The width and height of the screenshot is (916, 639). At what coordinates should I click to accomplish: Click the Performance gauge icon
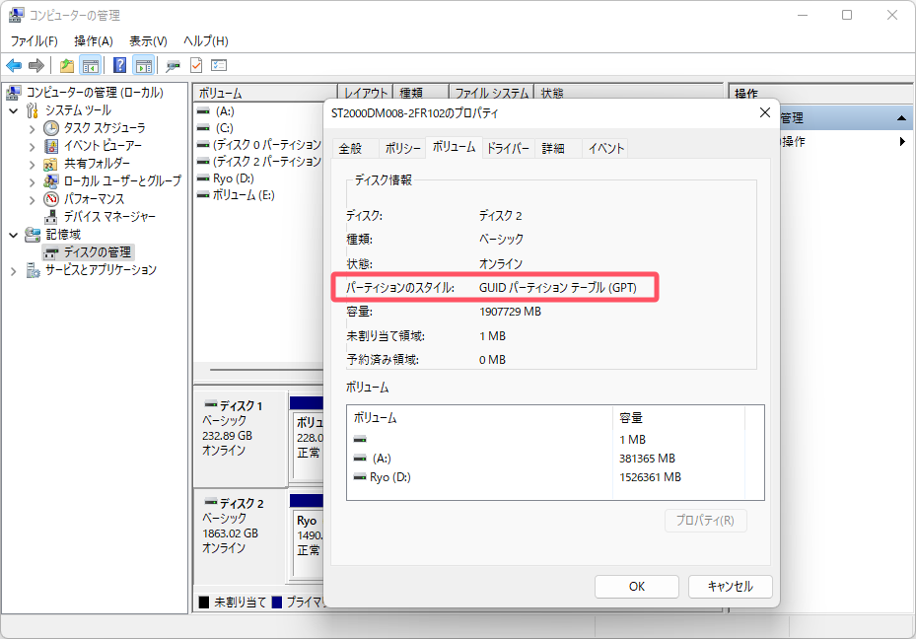point(52,199)
